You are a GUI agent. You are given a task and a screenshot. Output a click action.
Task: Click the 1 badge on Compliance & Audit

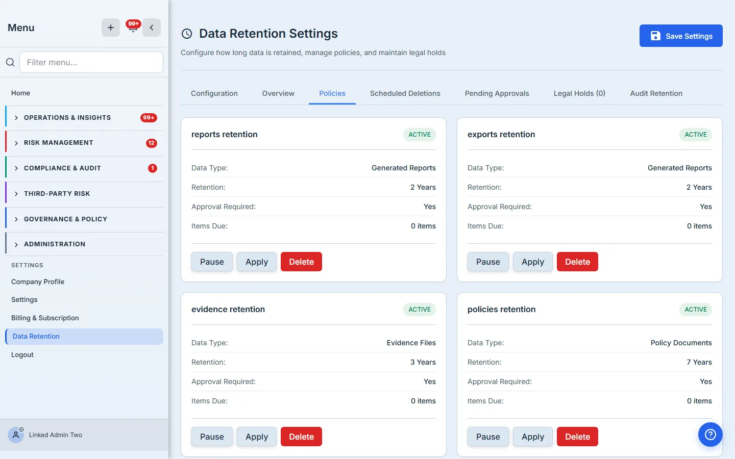pos(153,168)
